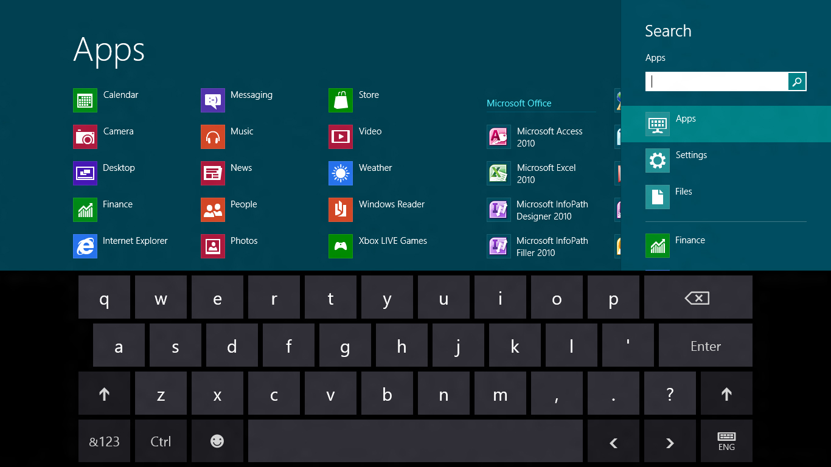Viewport: 831px width, 467px height.
Task: Open Microsoft Access 2010
Action: pos(499,137)
